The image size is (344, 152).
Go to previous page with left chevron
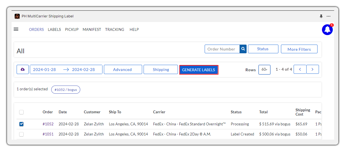300,69
